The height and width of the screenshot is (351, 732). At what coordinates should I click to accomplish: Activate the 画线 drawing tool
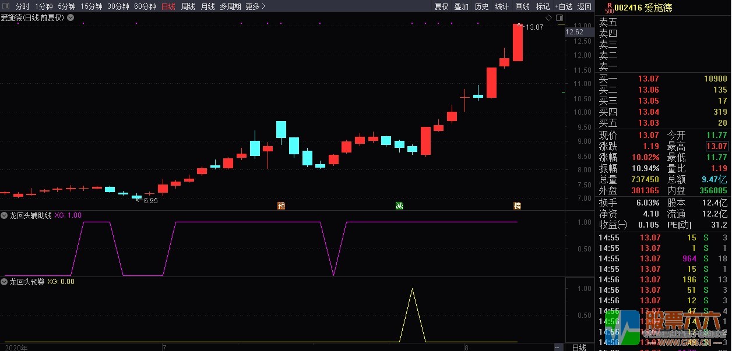tap(522, 6)
